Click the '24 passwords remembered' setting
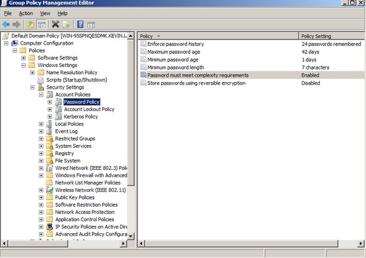This screenshot has height=258, width=366. (331, 44)
